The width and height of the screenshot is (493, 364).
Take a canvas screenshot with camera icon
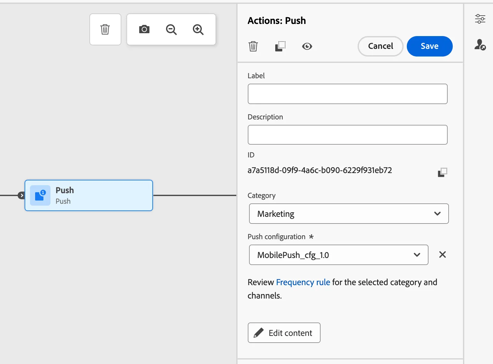144,29
